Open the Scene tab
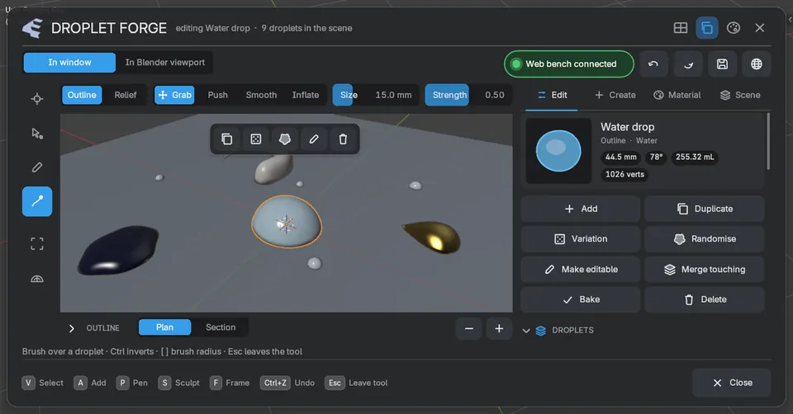Screen dimensions: 793x414 coord(740,95)
